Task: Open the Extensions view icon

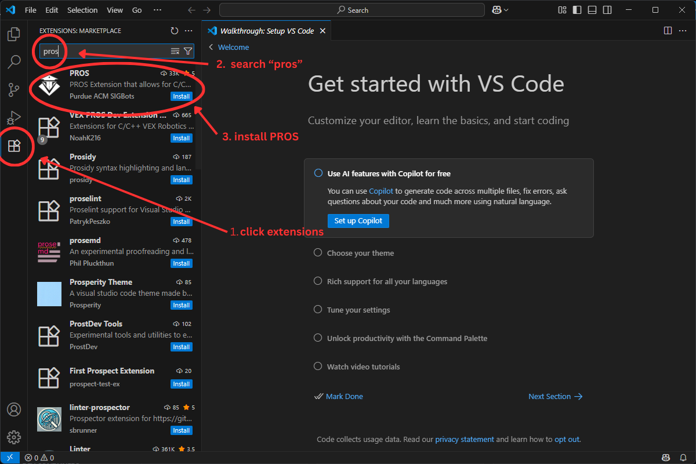Action: coord(14,146)
